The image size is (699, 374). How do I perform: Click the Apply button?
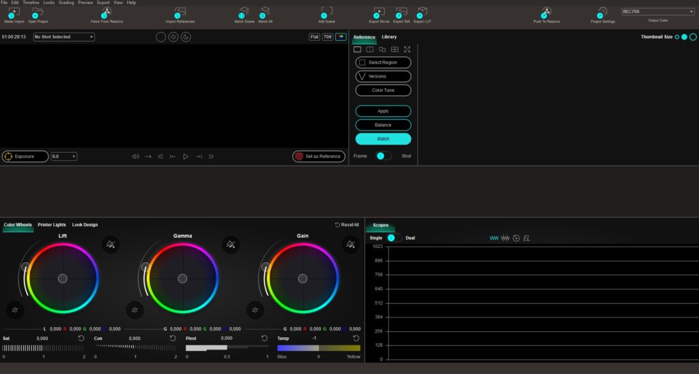(x=384, y=111)
